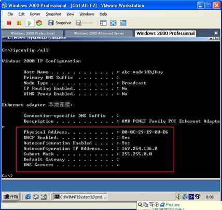Click the volume speaker tray icon
Image resolution: width=222 pixels, height=210 pixels.
click(x=178, y=196)
